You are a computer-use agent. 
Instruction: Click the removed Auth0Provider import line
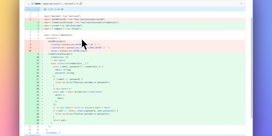coord(75,19)
